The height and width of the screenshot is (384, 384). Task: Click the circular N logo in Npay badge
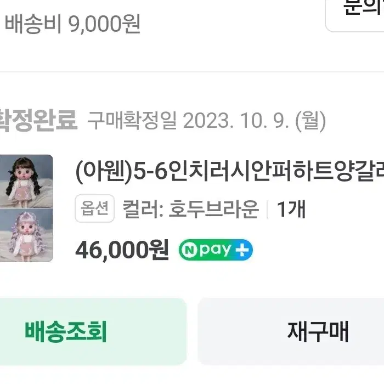(190, 250)
